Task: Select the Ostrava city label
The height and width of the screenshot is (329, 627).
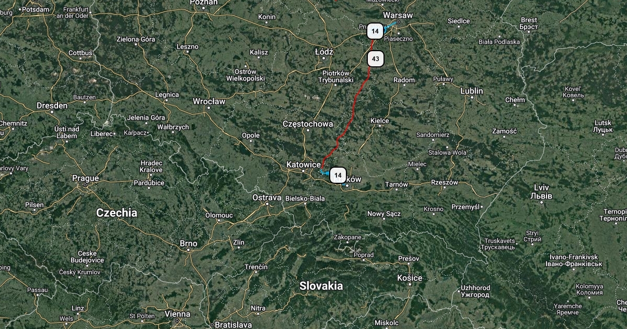Action: coord(267,197)
